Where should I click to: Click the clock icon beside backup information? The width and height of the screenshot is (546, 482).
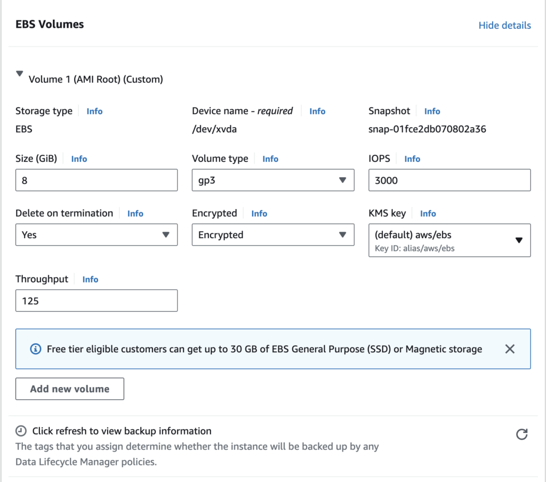point(21,431)
